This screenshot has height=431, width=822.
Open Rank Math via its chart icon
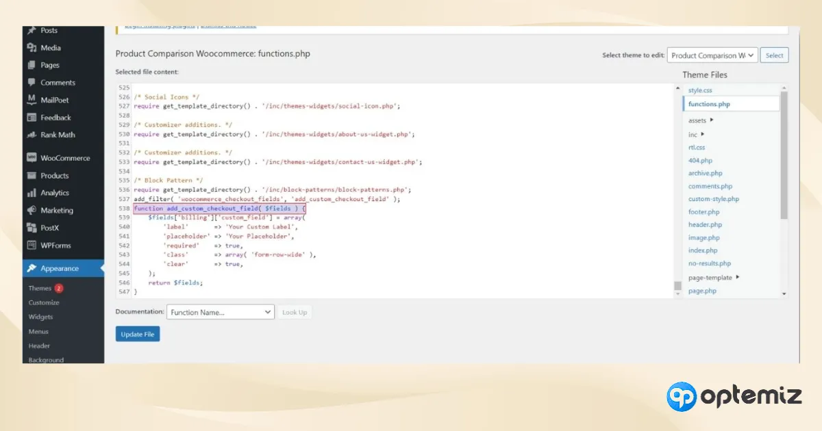pyautogui.click(x=32, y=135)
